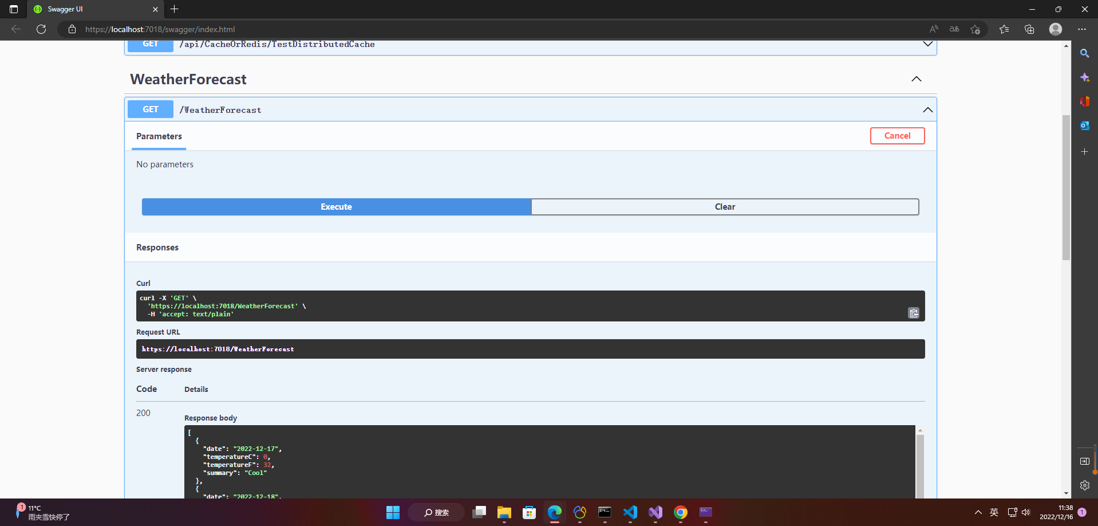Open Windows Start menu
The height and width of the screenshot is (526, 1098).
[x=393, y=512]
